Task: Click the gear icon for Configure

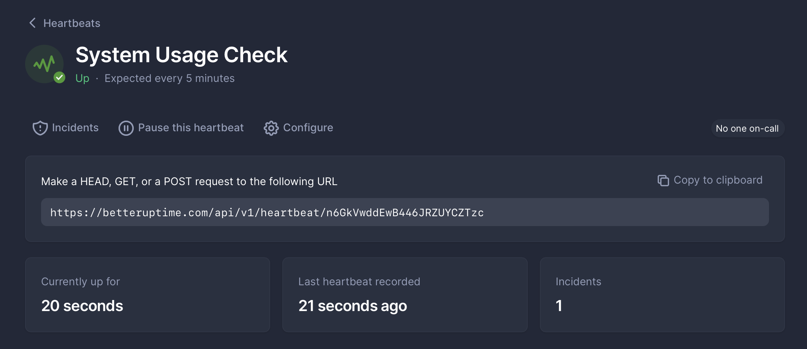Action: click(271, 128)
